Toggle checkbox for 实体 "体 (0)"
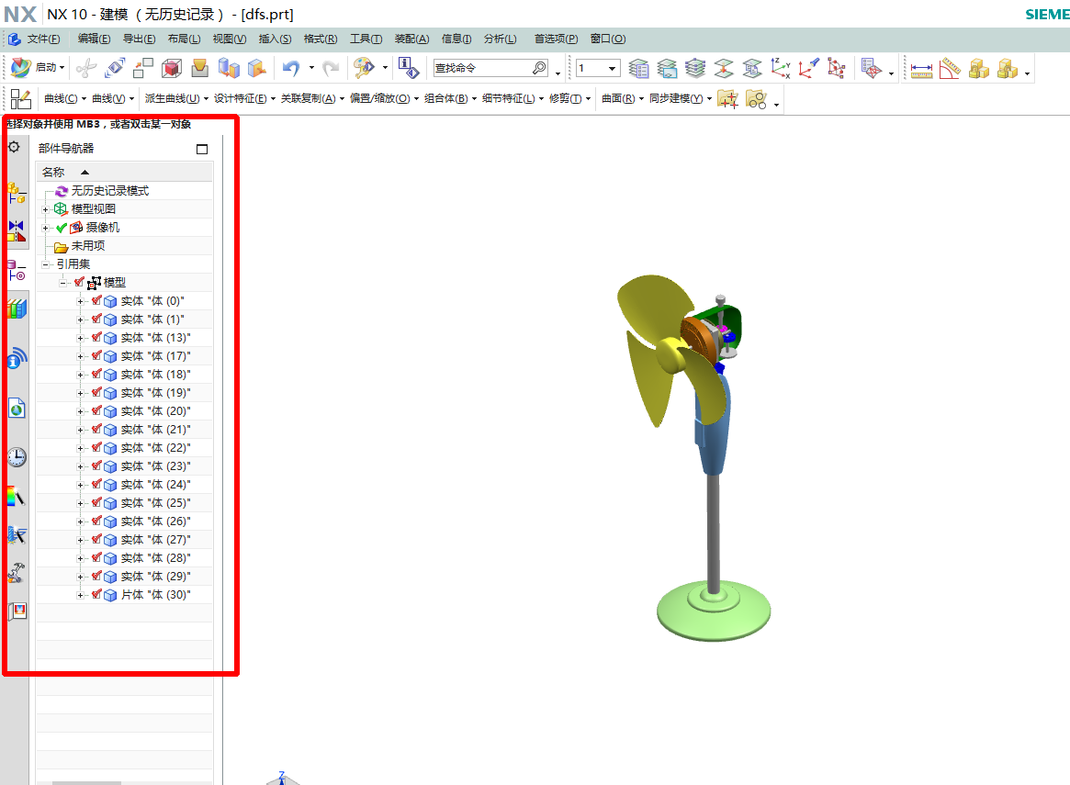This screenshot has height=785, width=1070. (97, 300)
